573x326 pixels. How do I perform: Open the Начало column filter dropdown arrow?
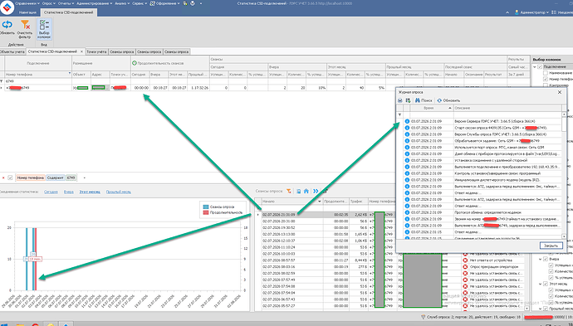[320, 201]
